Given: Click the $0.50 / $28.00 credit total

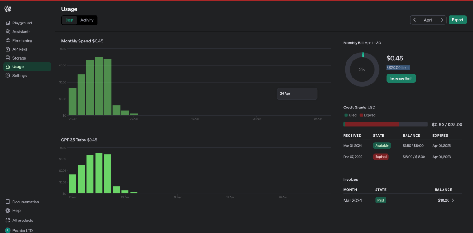Looking at the screenshot, I should pos(447,125).
